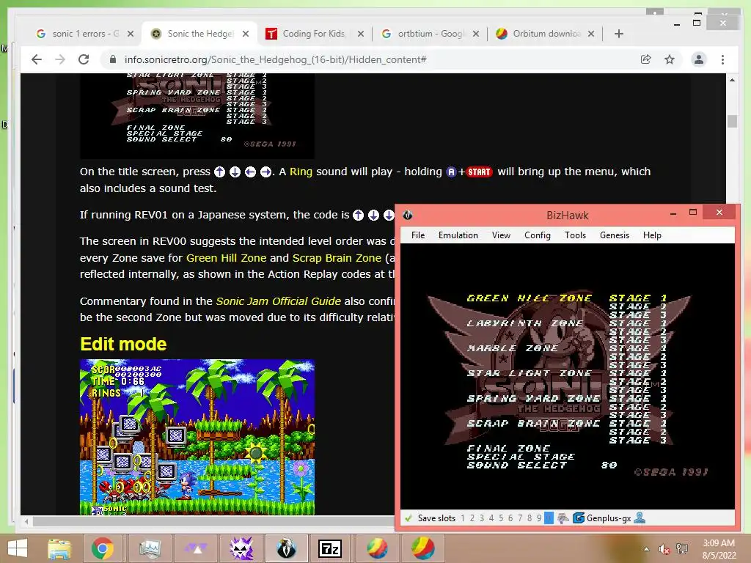Click the highlighted save slot 0
The width and height of the screenshot is (751, 563).
click(549, 518)
